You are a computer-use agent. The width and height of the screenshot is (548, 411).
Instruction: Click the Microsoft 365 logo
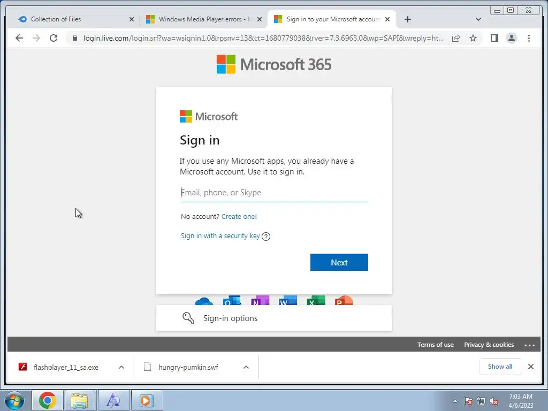point(274,64)
